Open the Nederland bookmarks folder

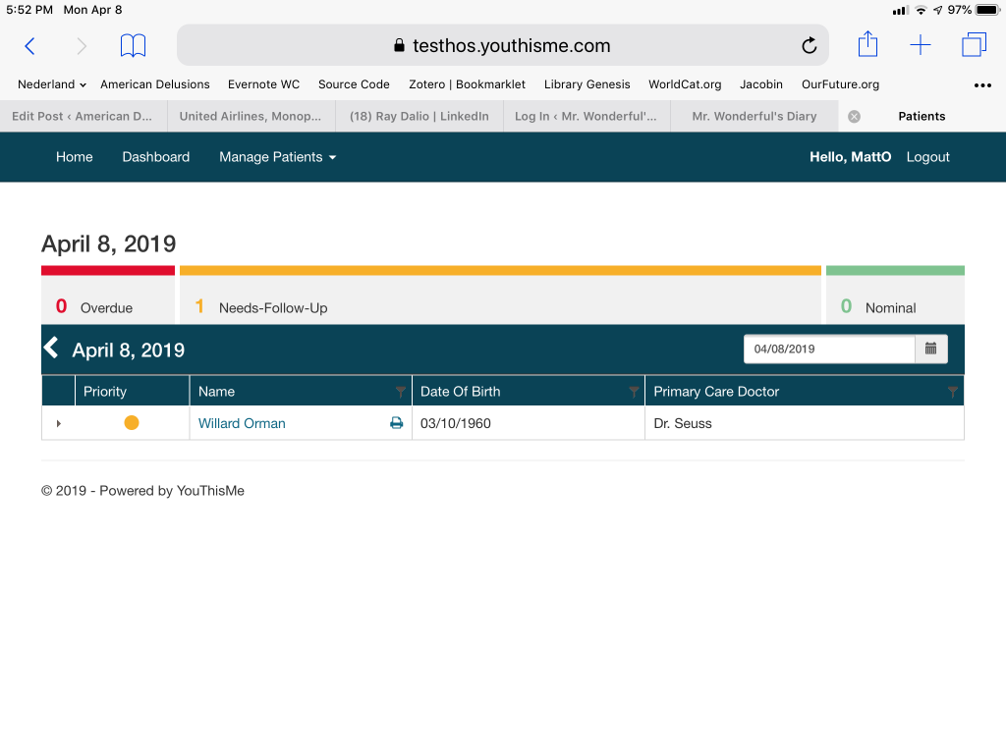click(52, 84)
